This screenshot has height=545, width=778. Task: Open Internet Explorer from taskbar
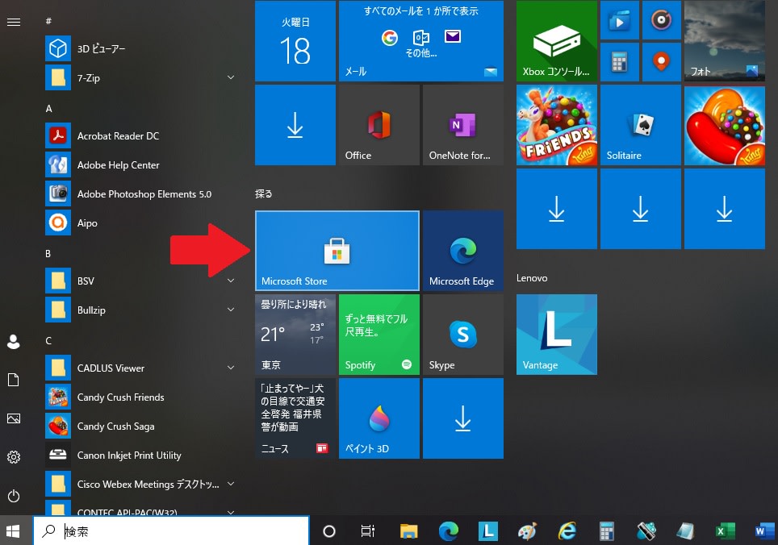click(x=567, y=531)
